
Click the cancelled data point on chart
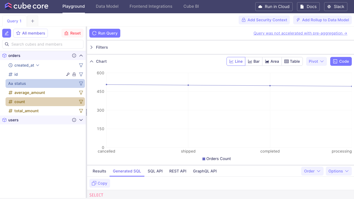point(106,85)
